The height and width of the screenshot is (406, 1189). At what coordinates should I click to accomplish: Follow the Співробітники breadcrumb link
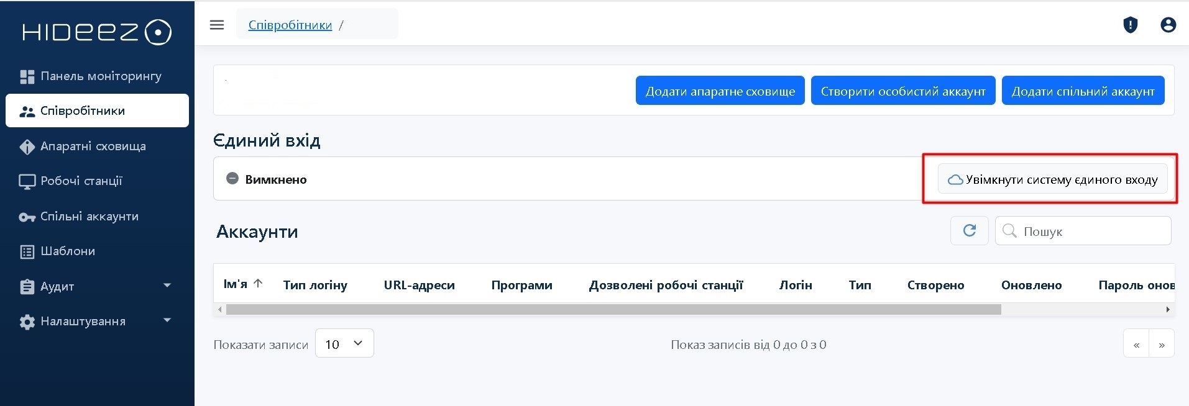tap(290, 25)
